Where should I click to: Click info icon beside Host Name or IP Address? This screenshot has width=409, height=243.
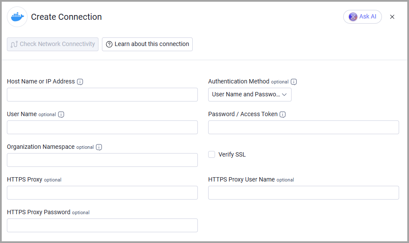pos(80,82)
